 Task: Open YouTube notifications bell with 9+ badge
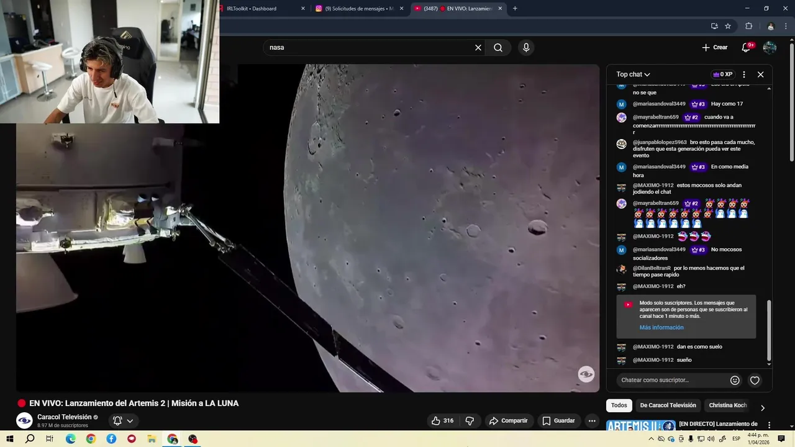(747, 47)
